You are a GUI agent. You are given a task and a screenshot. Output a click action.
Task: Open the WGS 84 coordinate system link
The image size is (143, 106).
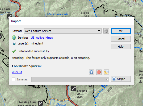pos(17,72)
